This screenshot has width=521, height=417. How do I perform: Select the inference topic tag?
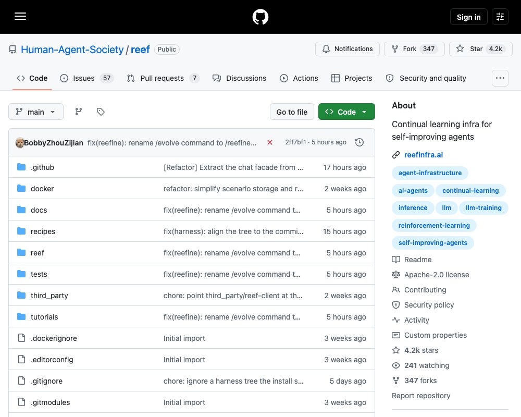pos(413,208)
